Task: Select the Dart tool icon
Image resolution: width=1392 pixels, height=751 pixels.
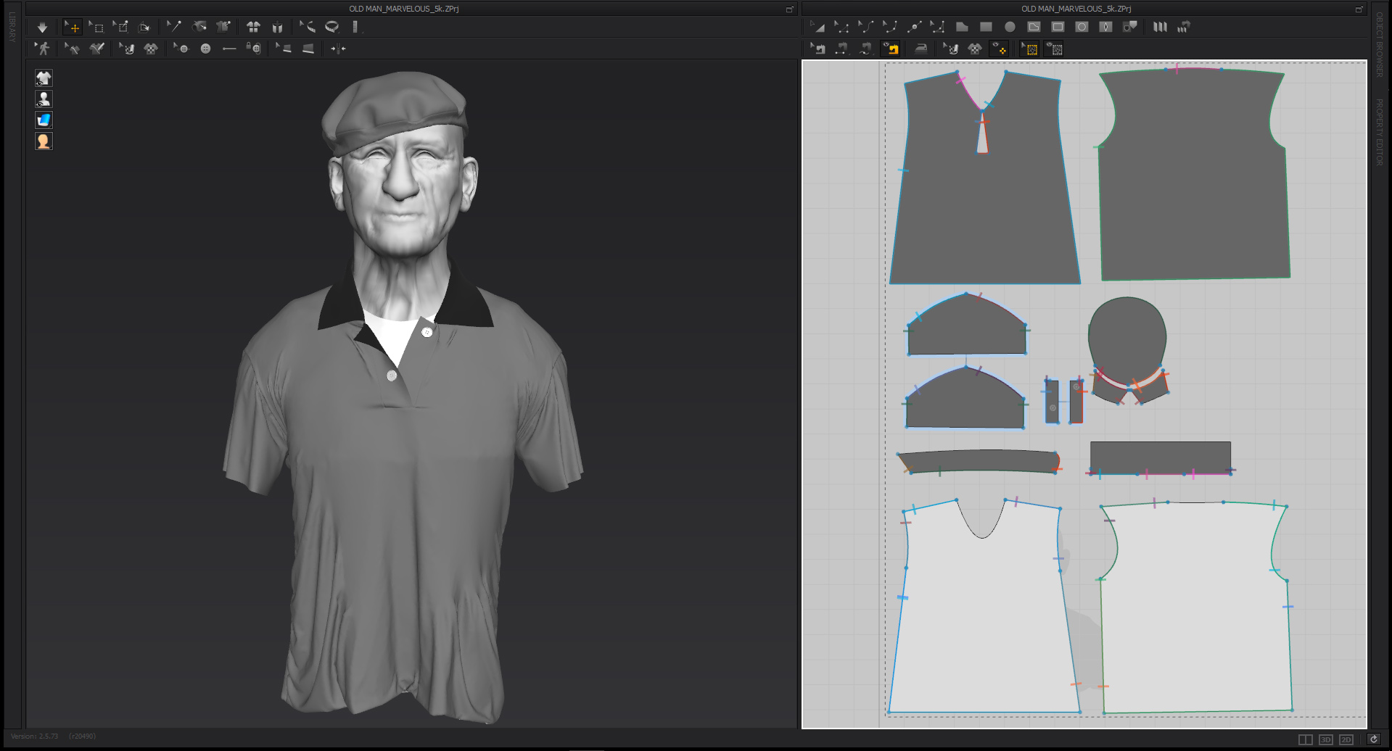Action: [x=1105, y=27]
